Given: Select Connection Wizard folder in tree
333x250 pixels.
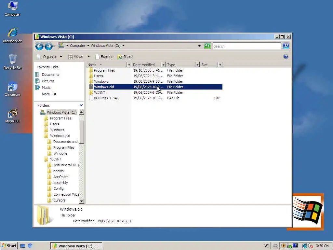Looking at the screenshot, I should [66, 194].
